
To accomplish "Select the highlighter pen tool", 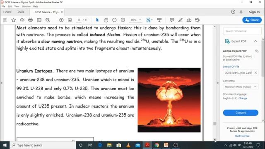I will pyautogui.click(x=181, y=20).
